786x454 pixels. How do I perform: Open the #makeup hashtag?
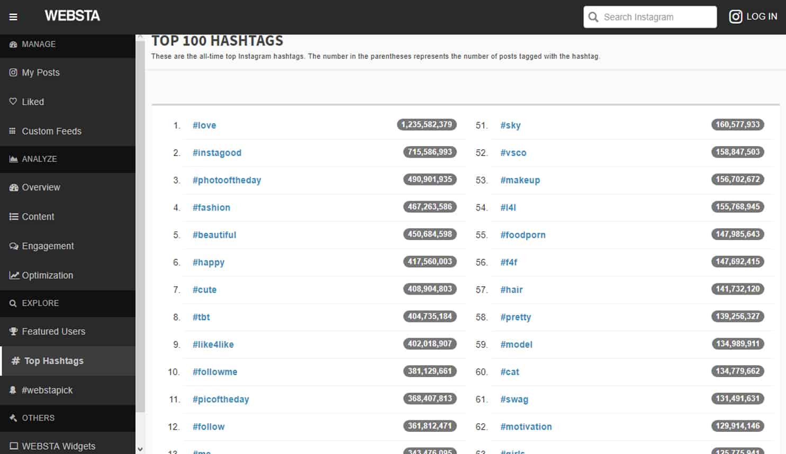coord(520,180)
